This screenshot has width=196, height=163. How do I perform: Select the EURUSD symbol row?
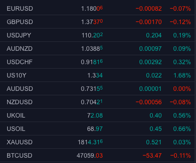click(97, 8)
